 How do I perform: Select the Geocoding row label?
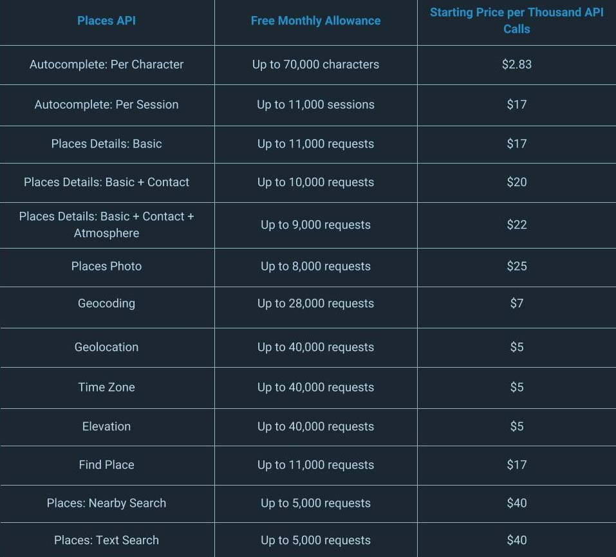(x=106, y=303)
